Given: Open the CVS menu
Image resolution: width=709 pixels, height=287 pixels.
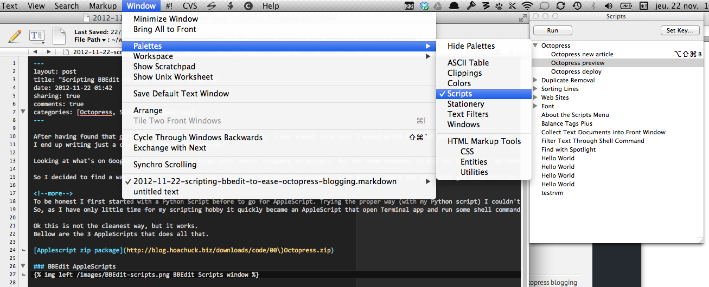Looking at the screenshot, I should point(190,6).
